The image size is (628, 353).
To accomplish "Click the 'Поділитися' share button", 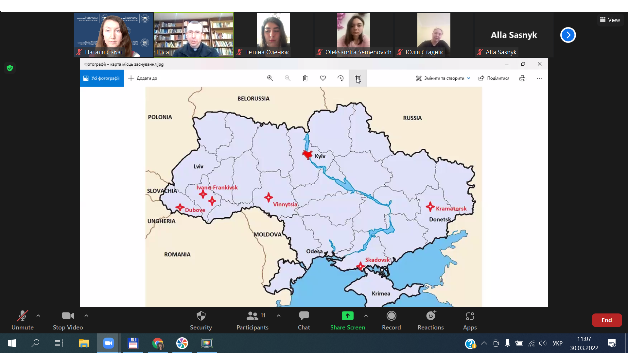I will tap(494, 78).
